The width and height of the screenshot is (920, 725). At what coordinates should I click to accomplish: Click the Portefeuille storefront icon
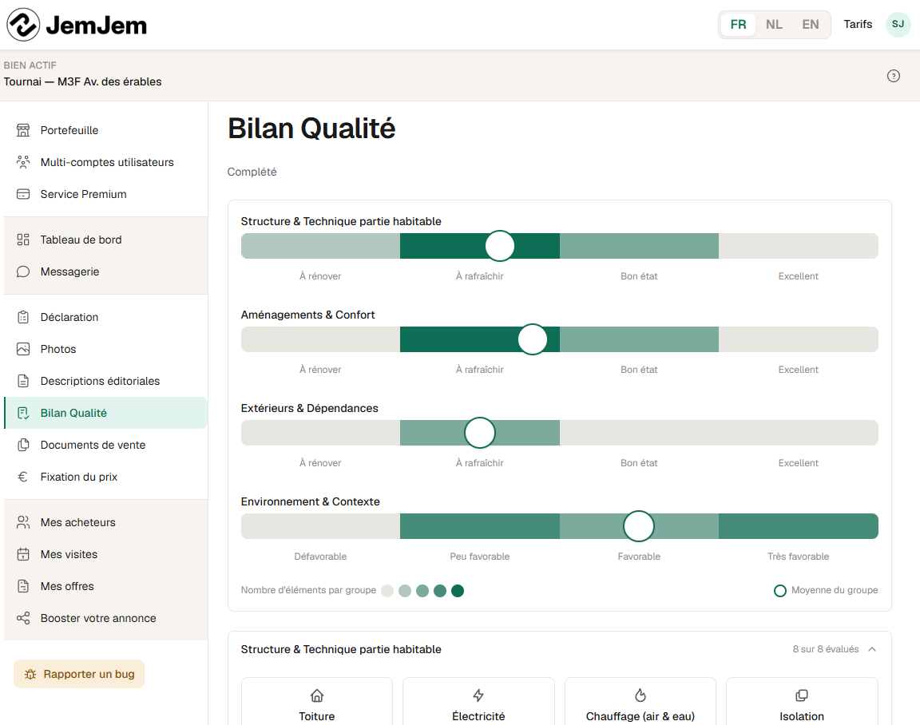click(x=23, y=130)
